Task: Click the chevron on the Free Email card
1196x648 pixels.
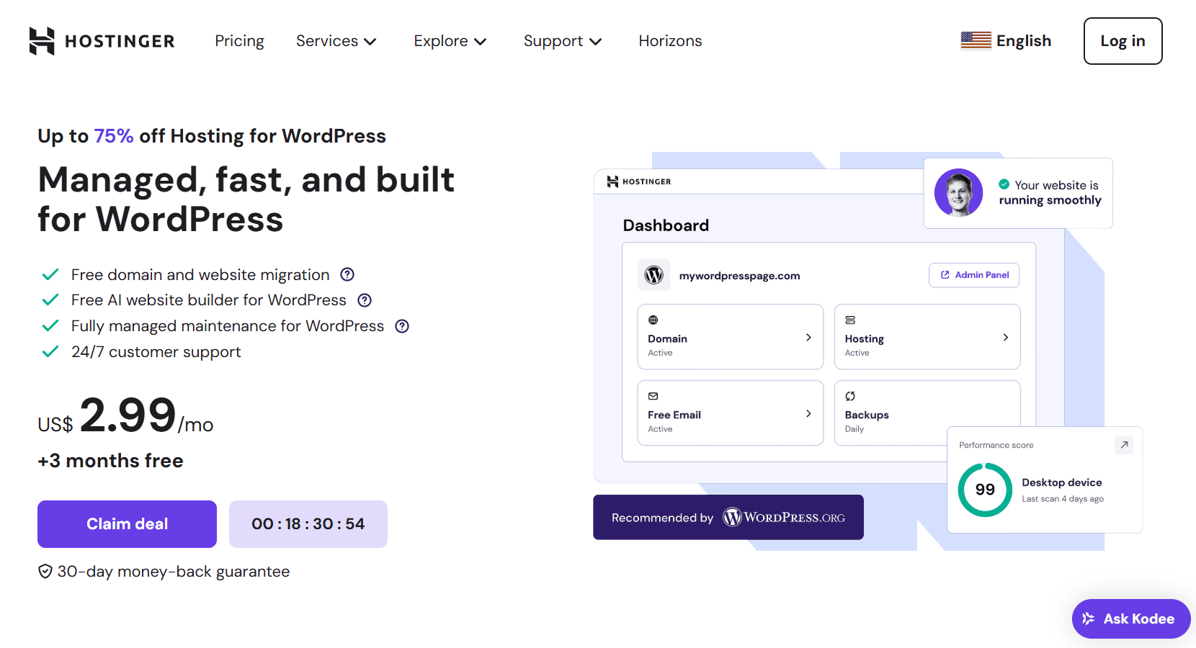Action: [x=808, y=413]
